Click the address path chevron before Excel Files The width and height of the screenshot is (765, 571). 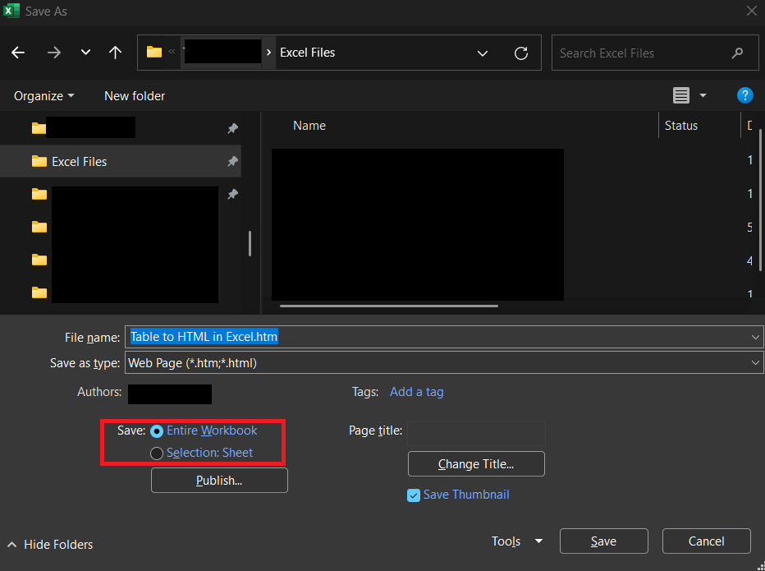click(268, 53)
